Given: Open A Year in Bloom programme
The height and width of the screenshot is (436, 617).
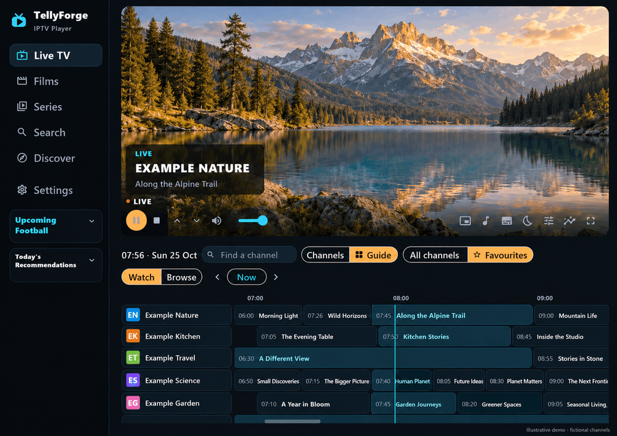Looking at the screenshot, I should 313,404.
